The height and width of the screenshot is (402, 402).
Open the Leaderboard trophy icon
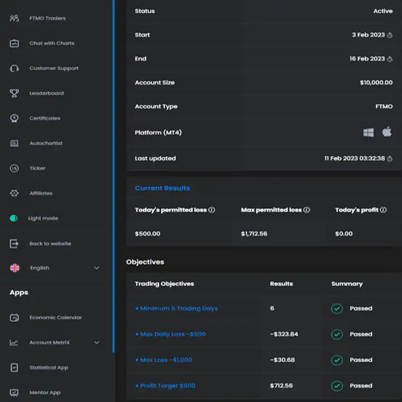point(15,94)
